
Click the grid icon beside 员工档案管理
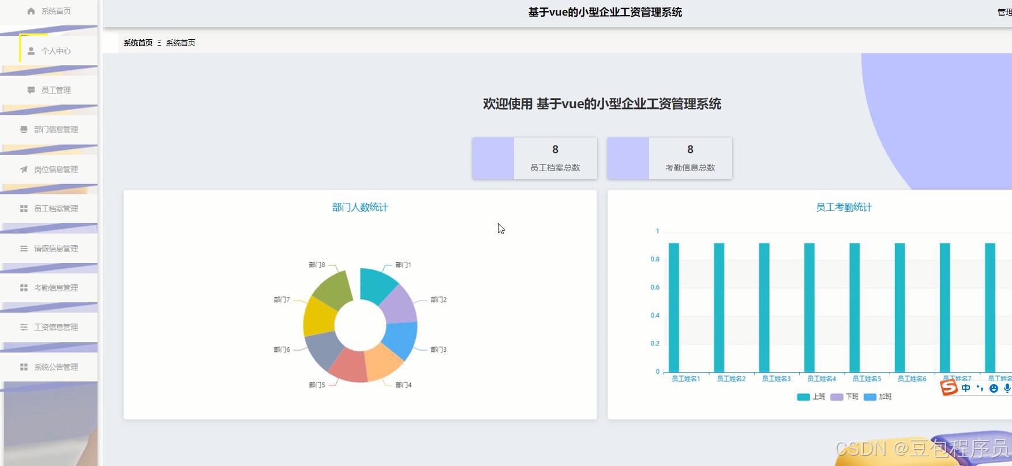pos(24,209)
